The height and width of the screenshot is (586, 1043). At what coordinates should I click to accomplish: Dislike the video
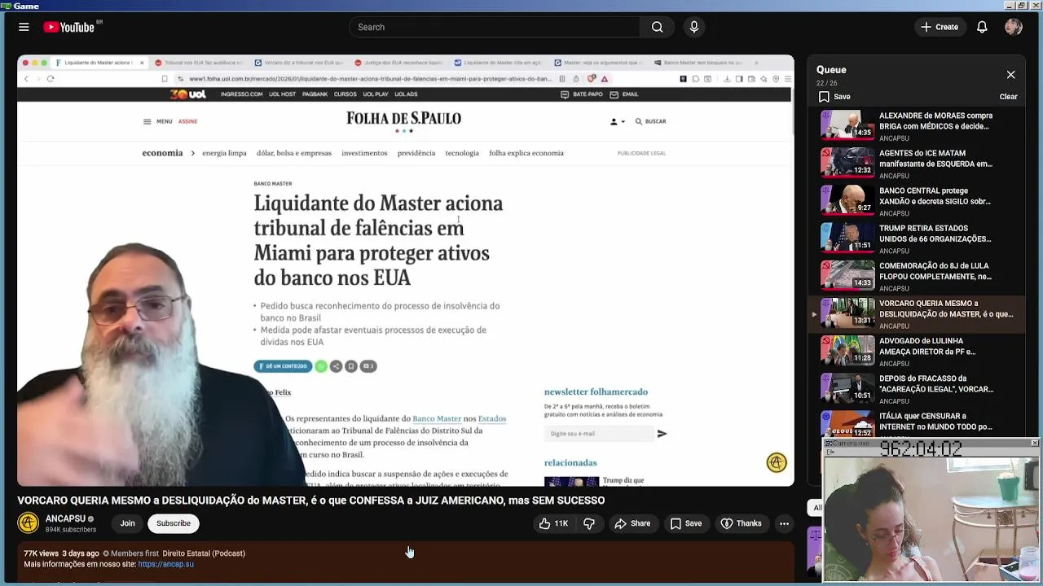[589, 523]
